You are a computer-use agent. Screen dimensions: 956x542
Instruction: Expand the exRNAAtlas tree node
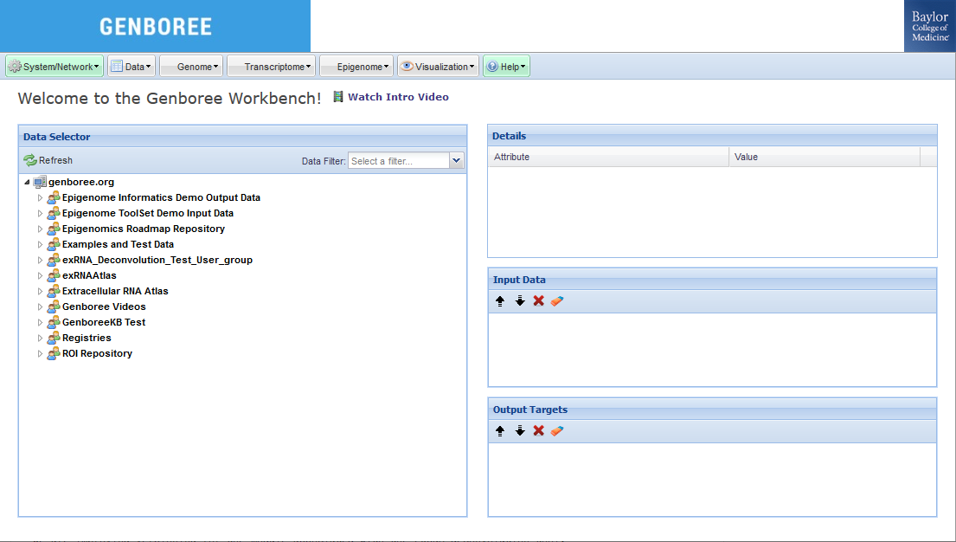click(x=40, y=276)
